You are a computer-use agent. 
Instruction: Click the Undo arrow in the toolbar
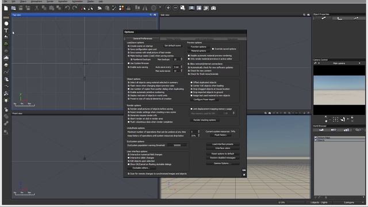click(x=67, y=8)
